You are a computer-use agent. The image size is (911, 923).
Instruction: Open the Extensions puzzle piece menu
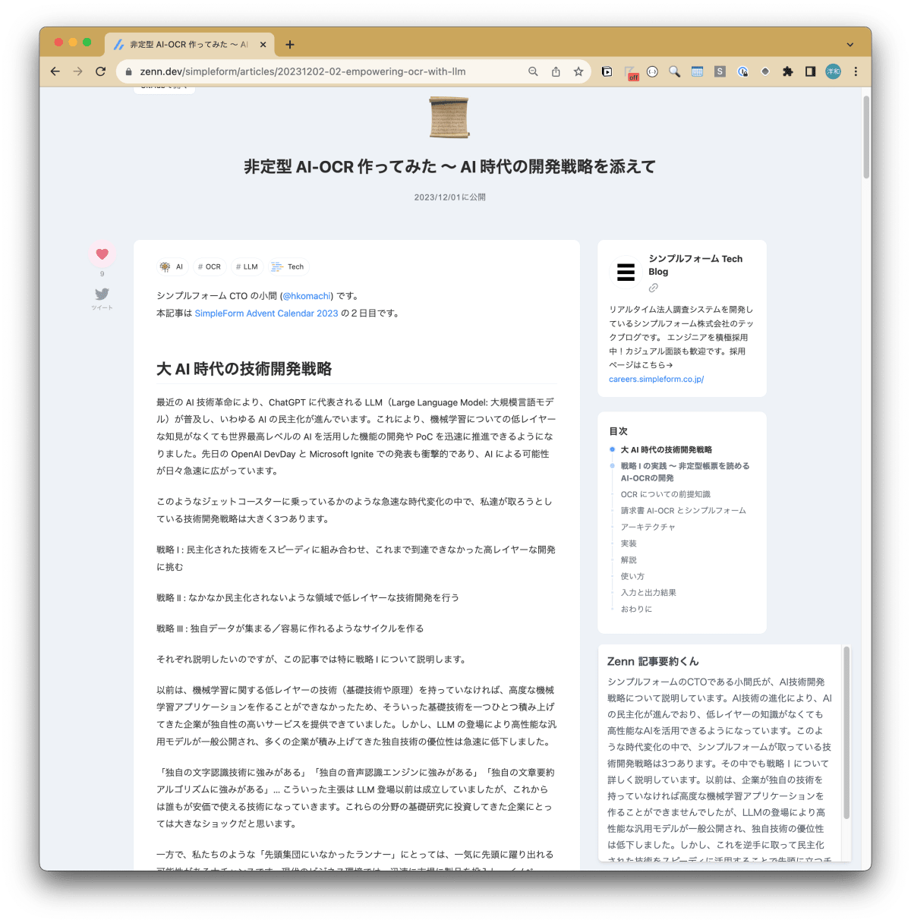788,71
